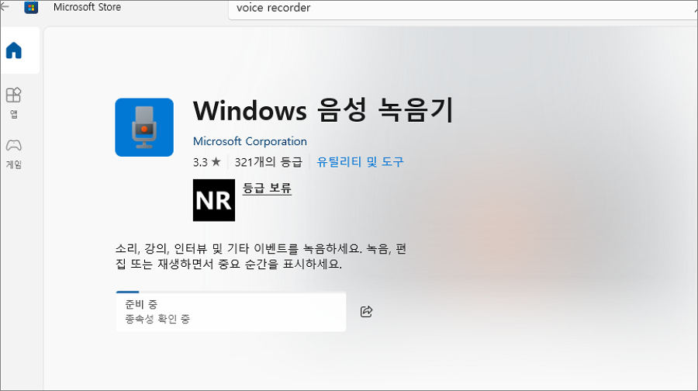Viewport: 698px width, 391px height.
Task: Click the Microsoft Store logo icon
Action: pyautogui.click(x=31, y=7)
